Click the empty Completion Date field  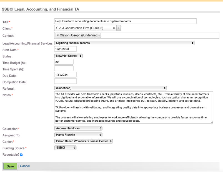click(x=65, y=81)
